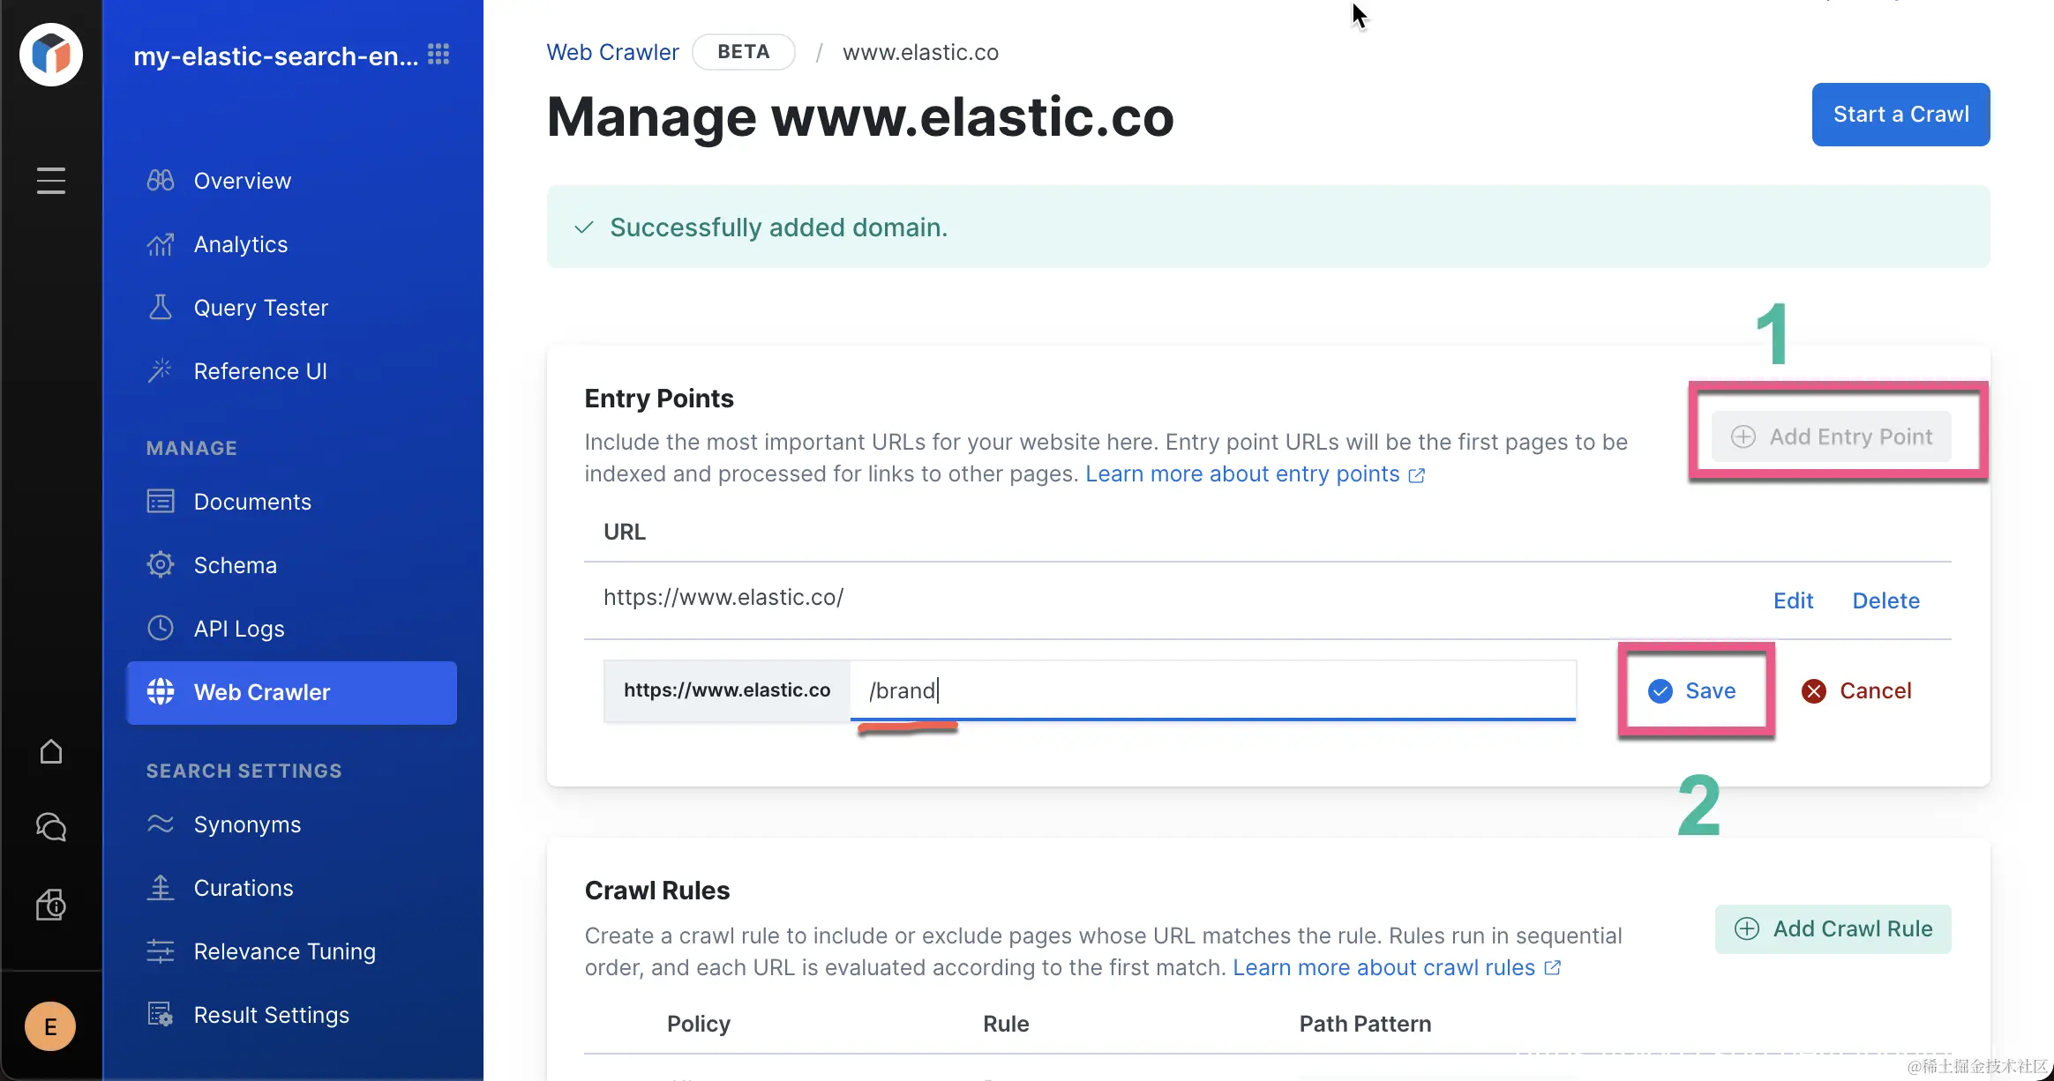Delete the https://www.elastic.co/ entry point

pos(1885,600)
